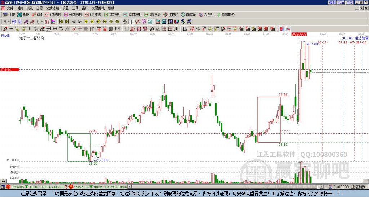Toggle the crosshair cursor tool
Screen dimensions: 369x197
point(131,22)
